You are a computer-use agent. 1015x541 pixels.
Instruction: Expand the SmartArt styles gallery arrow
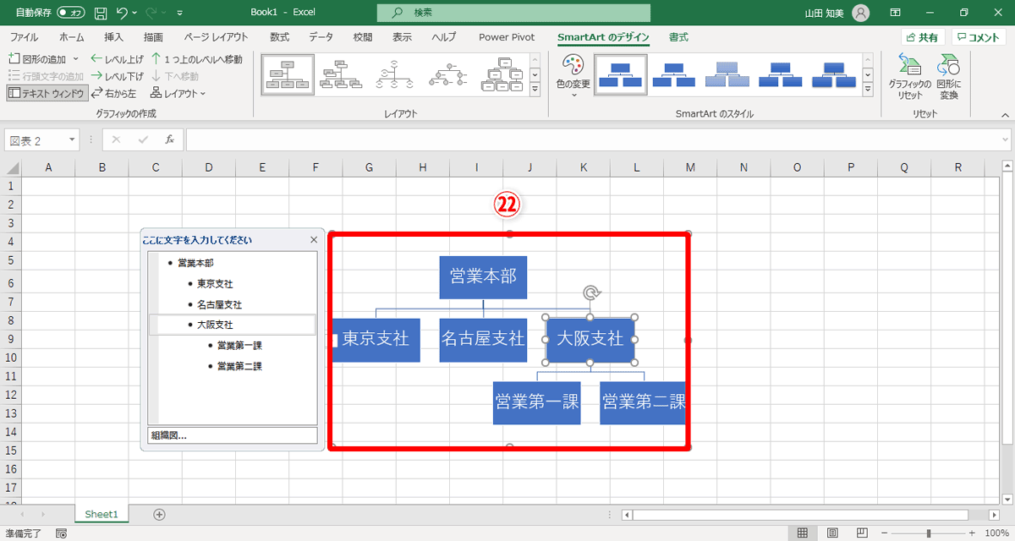pos(868,90)
